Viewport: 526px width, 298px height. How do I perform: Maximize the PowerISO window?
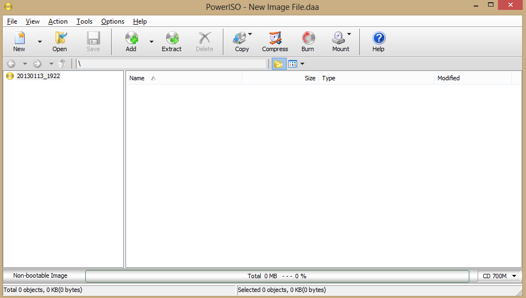point(491,5)
